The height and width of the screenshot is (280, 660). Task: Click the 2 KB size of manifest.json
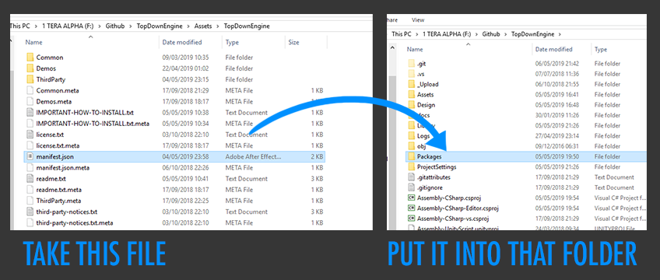point(317,156)
